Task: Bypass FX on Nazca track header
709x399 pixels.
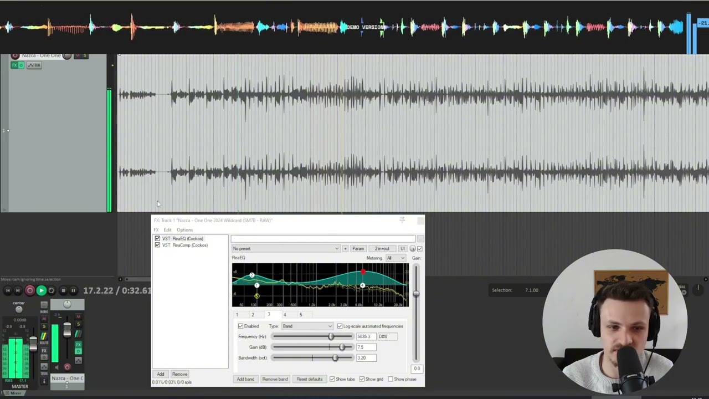Action: coord(21,65)
